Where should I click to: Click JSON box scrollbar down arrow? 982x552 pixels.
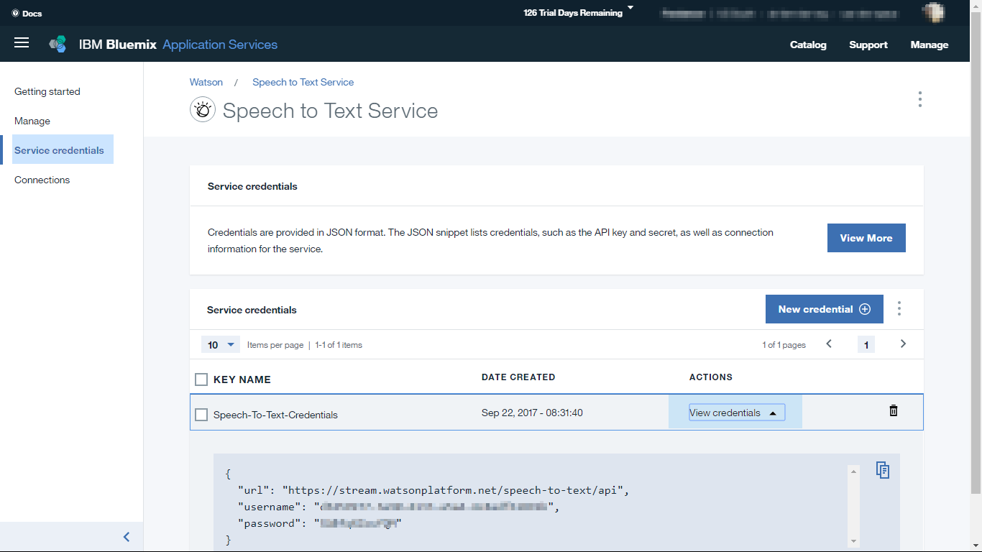tap(854, 541)
